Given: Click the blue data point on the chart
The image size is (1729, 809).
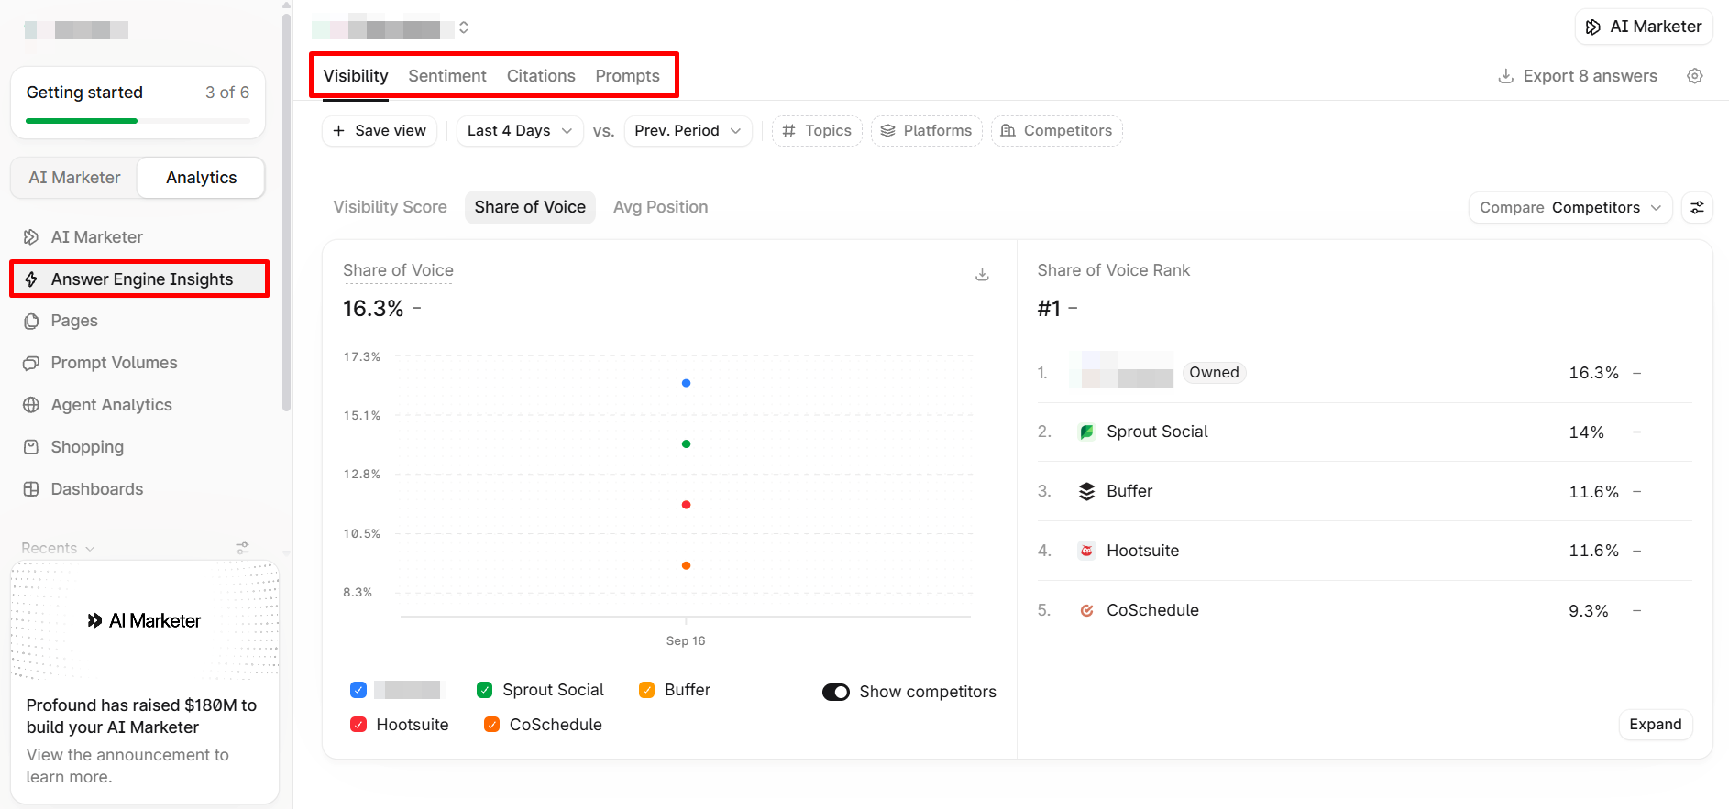Looking at the screenshot, I should pos(686,383).
